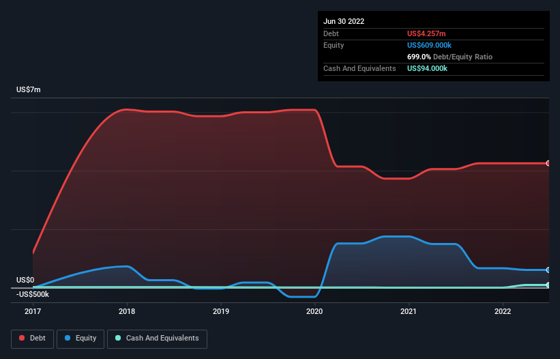Click the blue Equity legend dot
The image size is (560, 359).
point(68,338)
